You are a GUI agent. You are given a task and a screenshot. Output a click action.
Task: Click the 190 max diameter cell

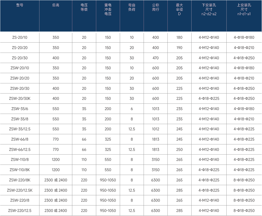click(x=179, y=48)
